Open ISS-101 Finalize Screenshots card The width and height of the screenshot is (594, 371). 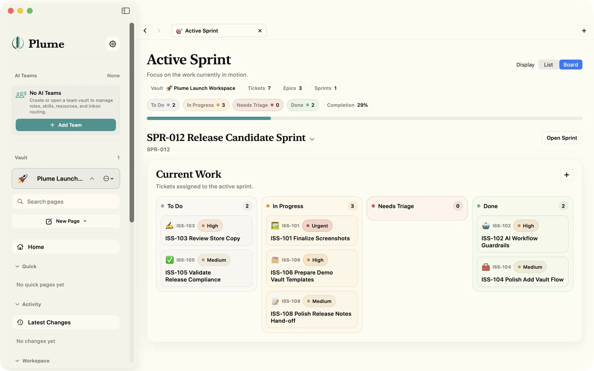312,231
